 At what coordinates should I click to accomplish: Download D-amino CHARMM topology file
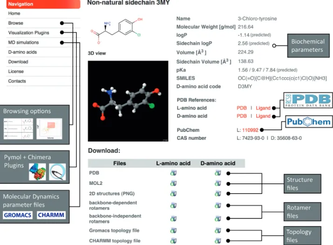coord(217,241)
